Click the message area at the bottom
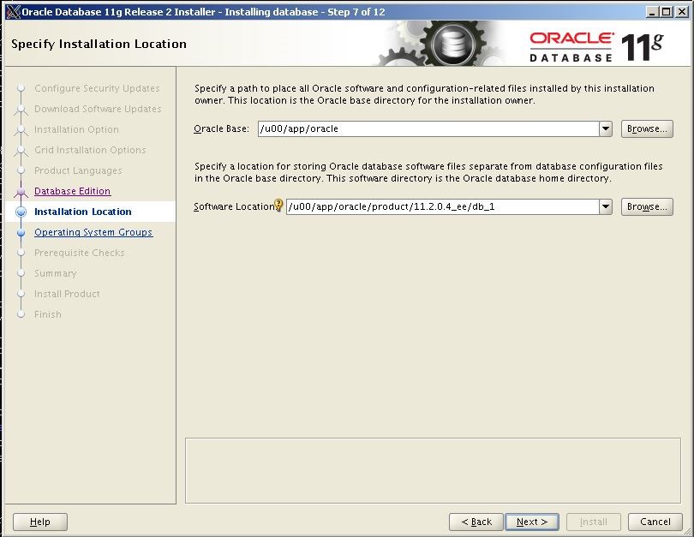 (433, 471)
